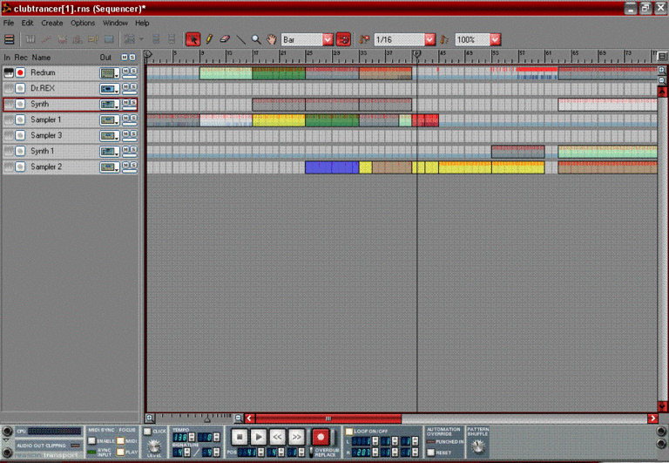This screenshot has width=669, height=463.
Task: Toggle the metronome Click checkbox
Action: [x=147, y=431]
